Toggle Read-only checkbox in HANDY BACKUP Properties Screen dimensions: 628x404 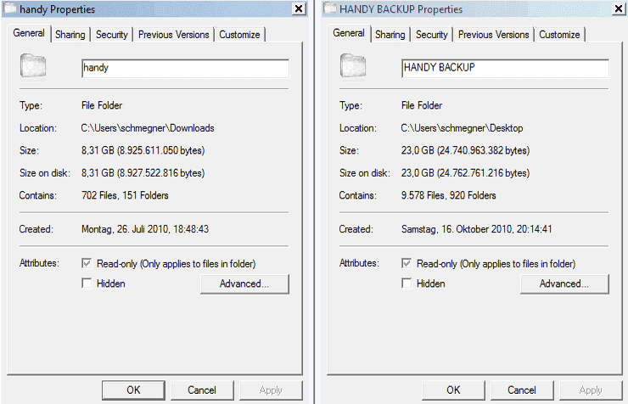pos(407,263)
